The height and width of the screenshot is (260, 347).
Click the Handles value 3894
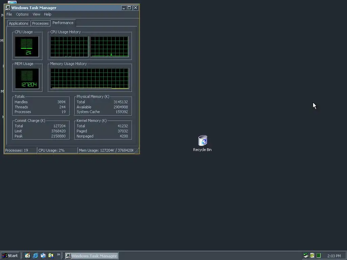tap(61, 102)
